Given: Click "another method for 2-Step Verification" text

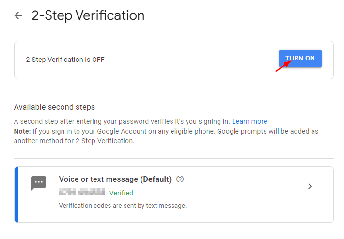Looking at the screenshot, I should click(74, 141).
